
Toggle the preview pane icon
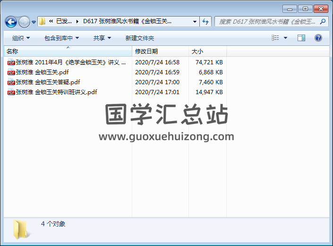coord(301,38)
